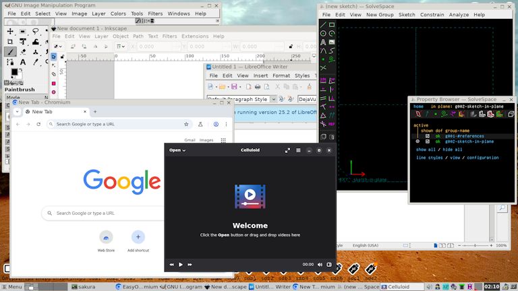Open New Group menu in SolveSpace
Viewport: 518px width, 291px height.
380,15
